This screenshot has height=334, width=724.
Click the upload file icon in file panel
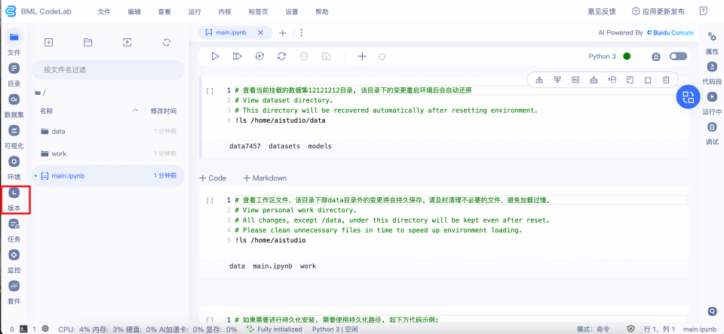point(127,43)
